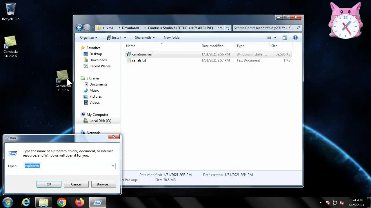Click the Run dialog Open text field

click(x=67, y=166)
